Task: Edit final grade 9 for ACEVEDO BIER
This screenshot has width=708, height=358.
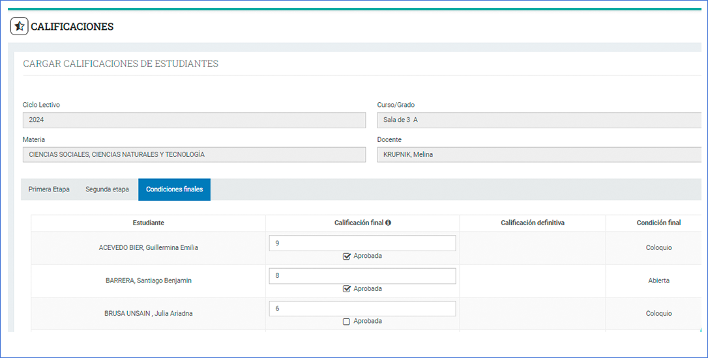Action: tap(362, 243)
